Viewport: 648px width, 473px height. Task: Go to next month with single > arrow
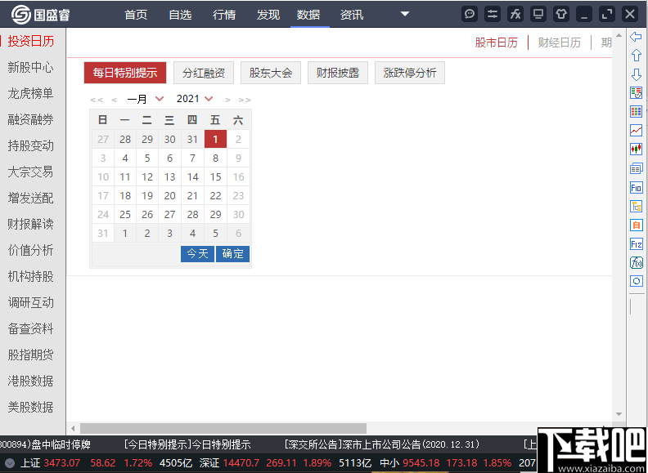point(227,100)
